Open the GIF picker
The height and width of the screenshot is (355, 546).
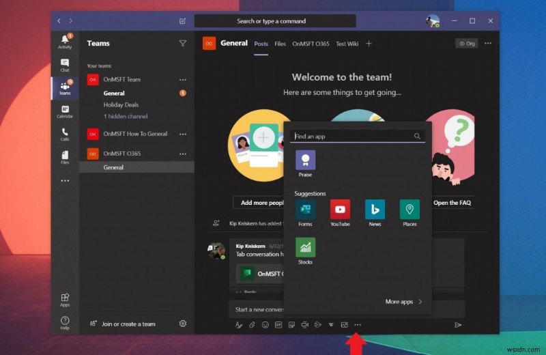pyautogui.click(x=278, y=325)
